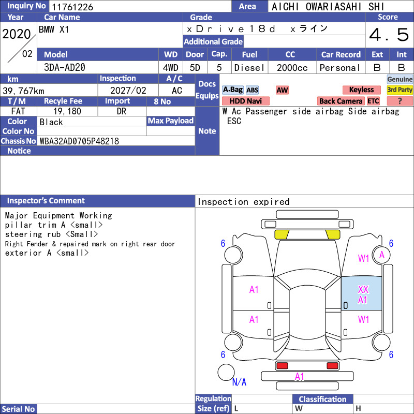Click the ETC equipment badge
The width and height of the screenshot is (414, 414).
(x=373, y=101)
